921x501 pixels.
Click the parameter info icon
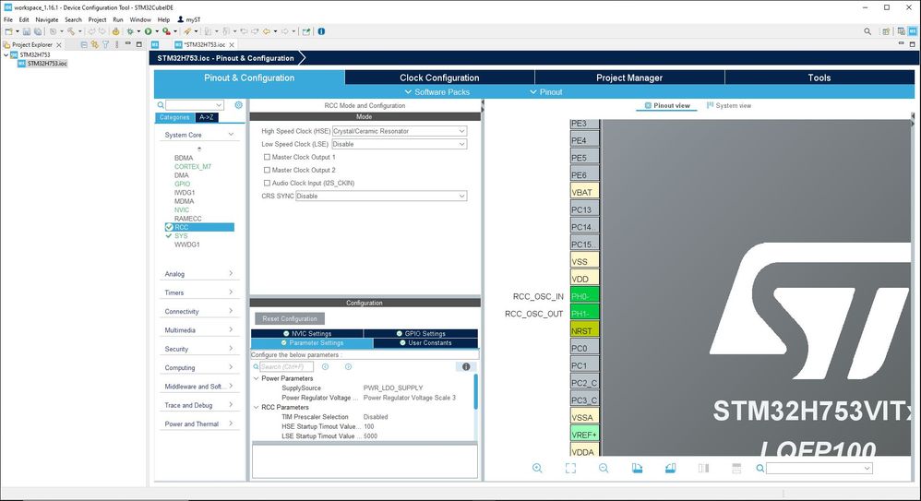[466, 366]
